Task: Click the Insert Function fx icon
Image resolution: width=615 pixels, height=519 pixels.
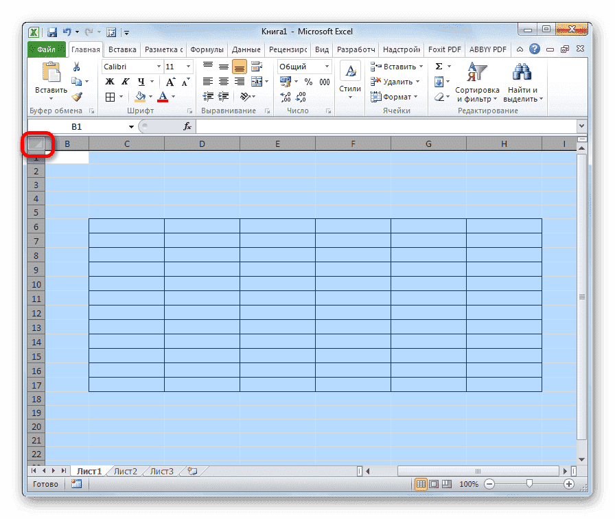Action: (x=187, y=126)
